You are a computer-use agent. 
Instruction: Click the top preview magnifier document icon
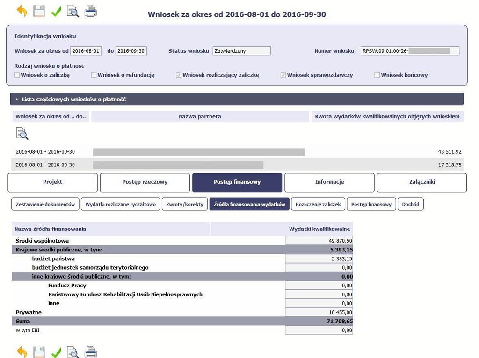click(73, 11)
